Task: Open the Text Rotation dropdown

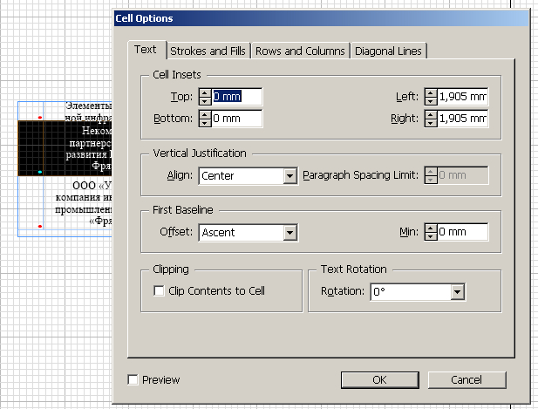Action: coord(457,291)
